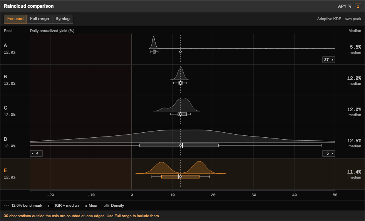365x221 pixels.
Task: Switch to the Full range tab
Action: tap(40, 19)
